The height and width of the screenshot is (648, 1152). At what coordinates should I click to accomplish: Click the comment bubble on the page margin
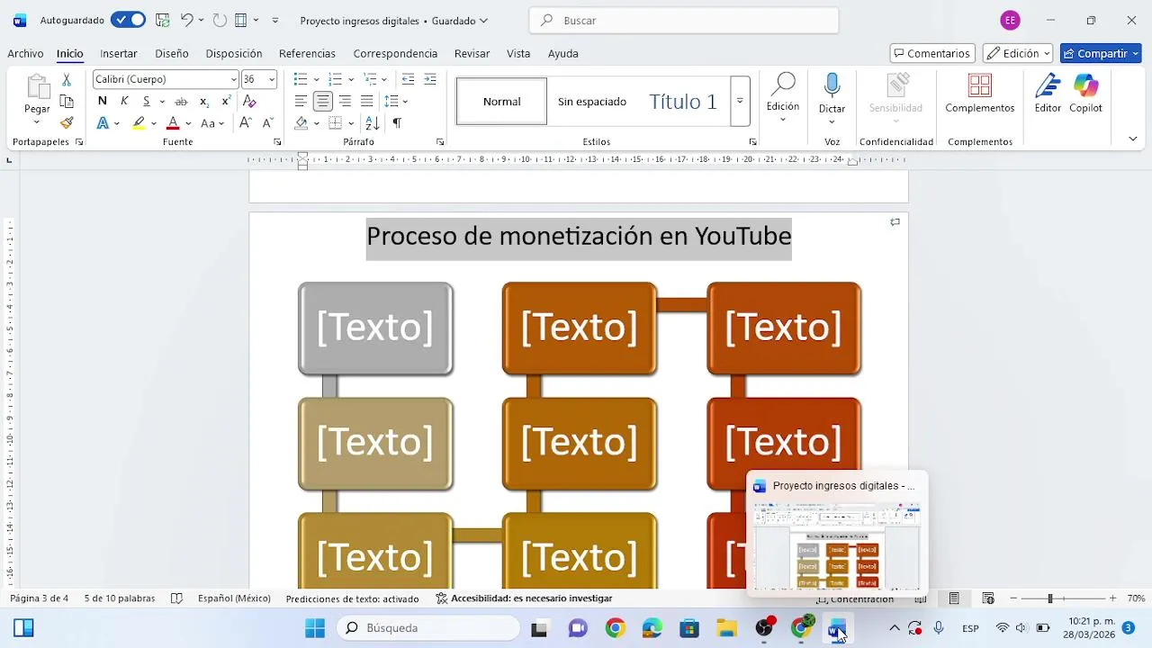(x=895, y=222)
